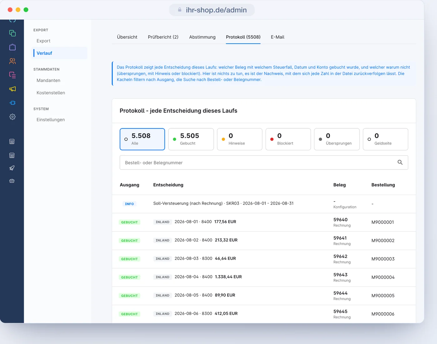Click the INLAND tag in the 59642 row
Viewport: 437px width, 344px height.
coord(163,259)
